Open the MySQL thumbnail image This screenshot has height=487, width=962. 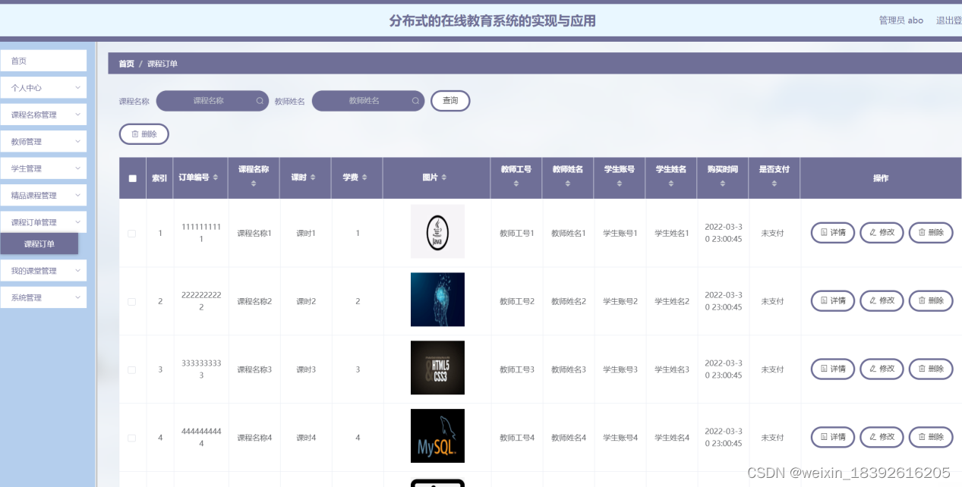tap(437, 436)
